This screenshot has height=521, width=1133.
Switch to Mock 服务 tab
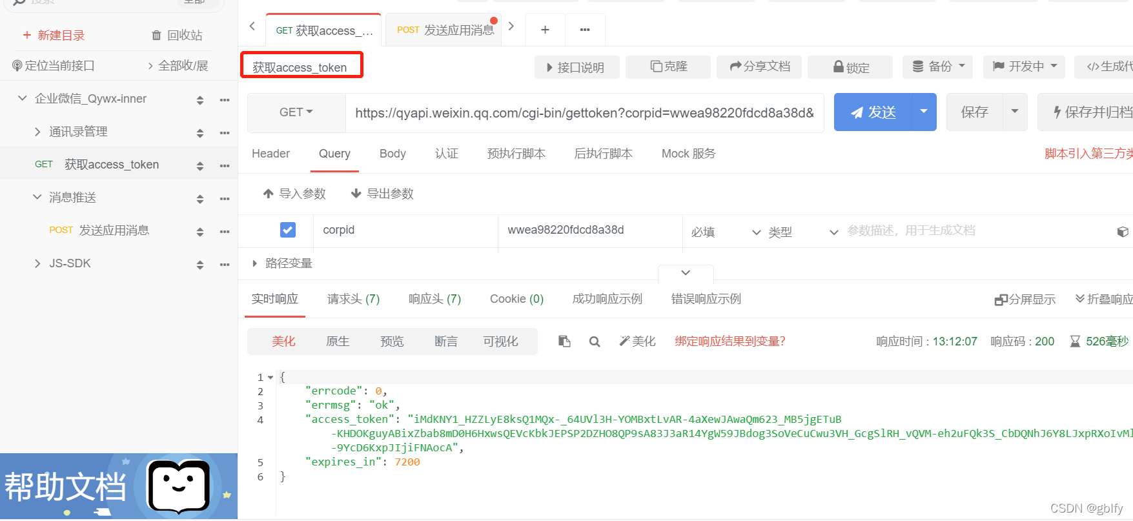pos(689,154)
